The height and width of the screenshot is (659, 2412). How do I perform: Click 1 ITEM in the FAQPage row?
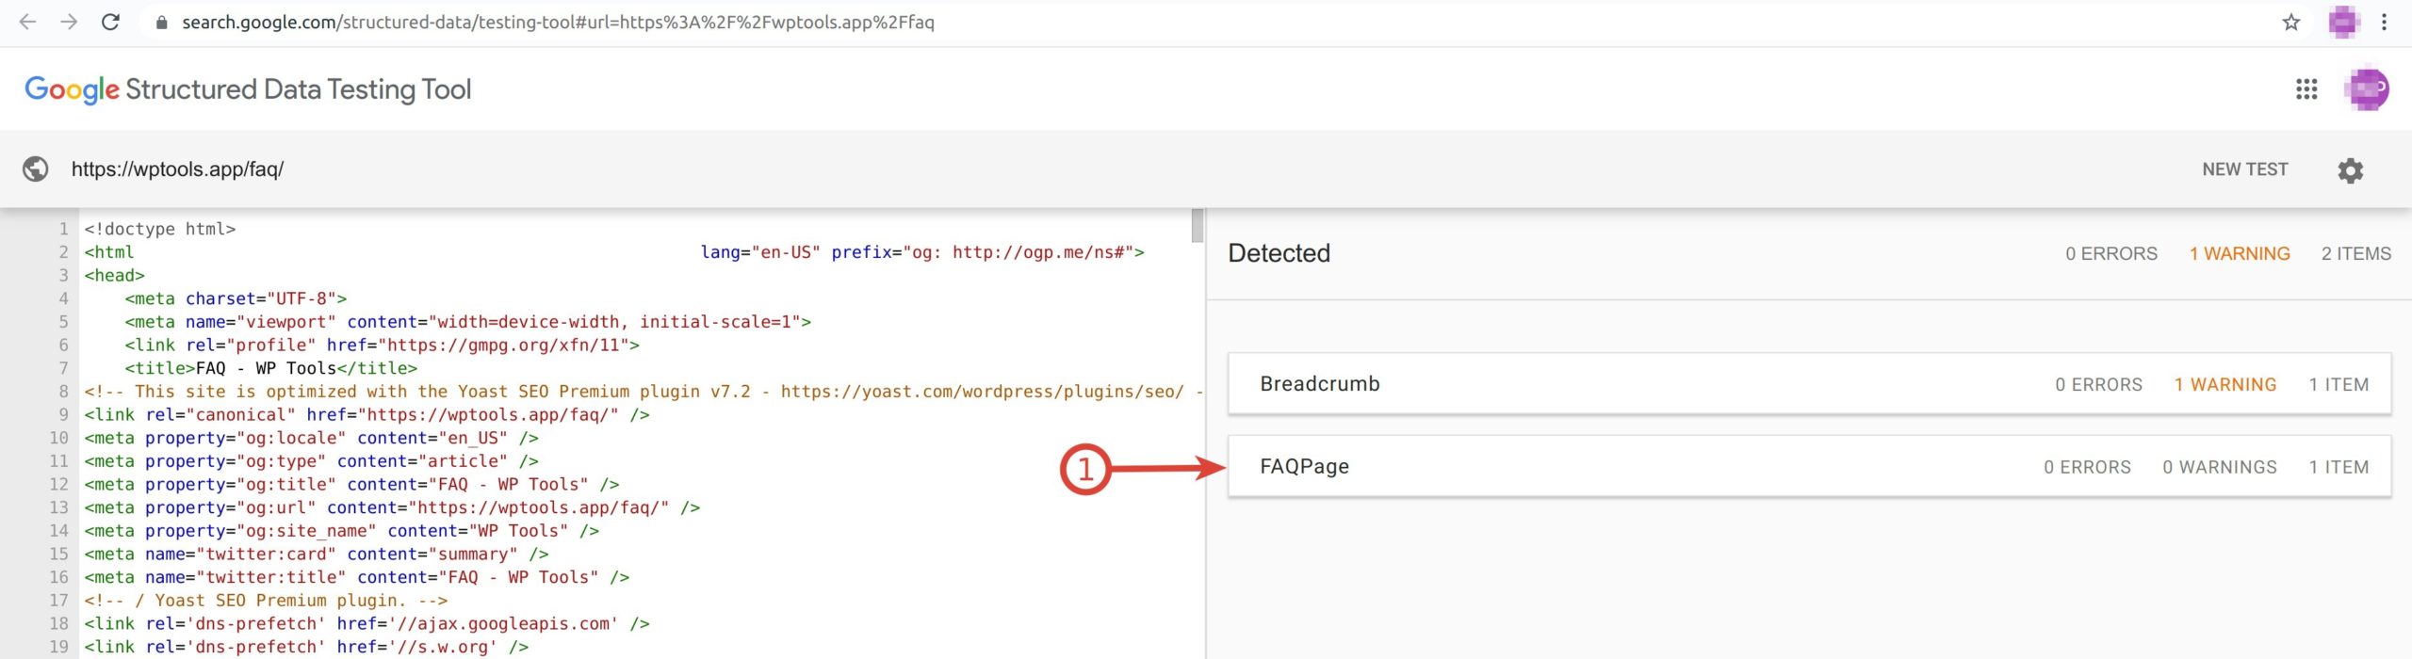coord(2339,467)
